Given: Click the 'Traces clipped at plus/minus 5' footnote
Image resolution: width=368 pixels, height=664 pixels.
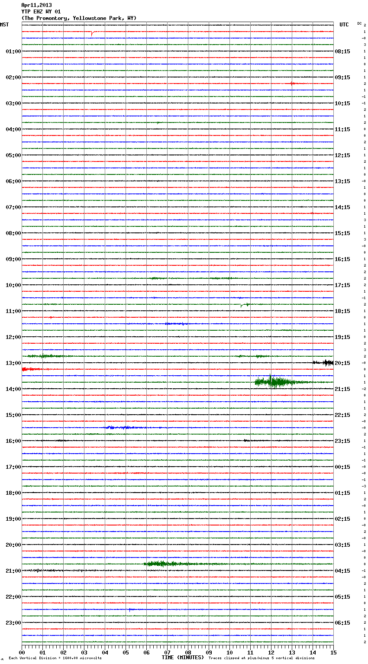Looking at the screenshot, I should tap(261, 658).
